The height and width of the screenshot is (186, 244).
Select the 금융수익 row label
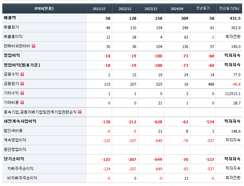11,74
